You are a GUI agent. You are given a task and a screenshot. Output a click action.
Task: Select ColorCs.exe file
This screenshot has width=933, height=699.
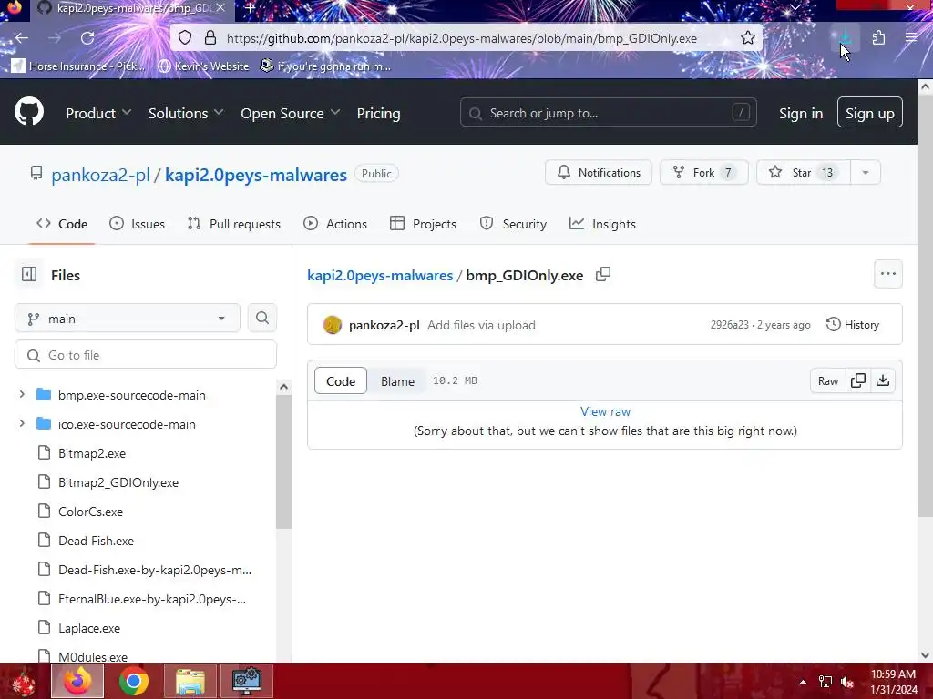pyautogui.click(x=90, y=512)
